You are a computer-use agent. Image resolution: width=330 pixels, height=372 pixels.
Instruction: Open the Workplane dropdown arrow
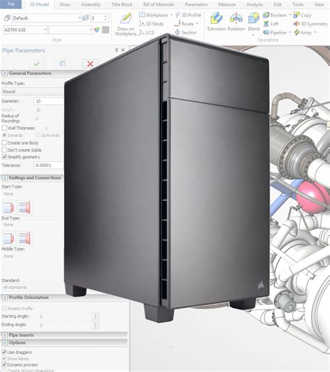point(171,15)
